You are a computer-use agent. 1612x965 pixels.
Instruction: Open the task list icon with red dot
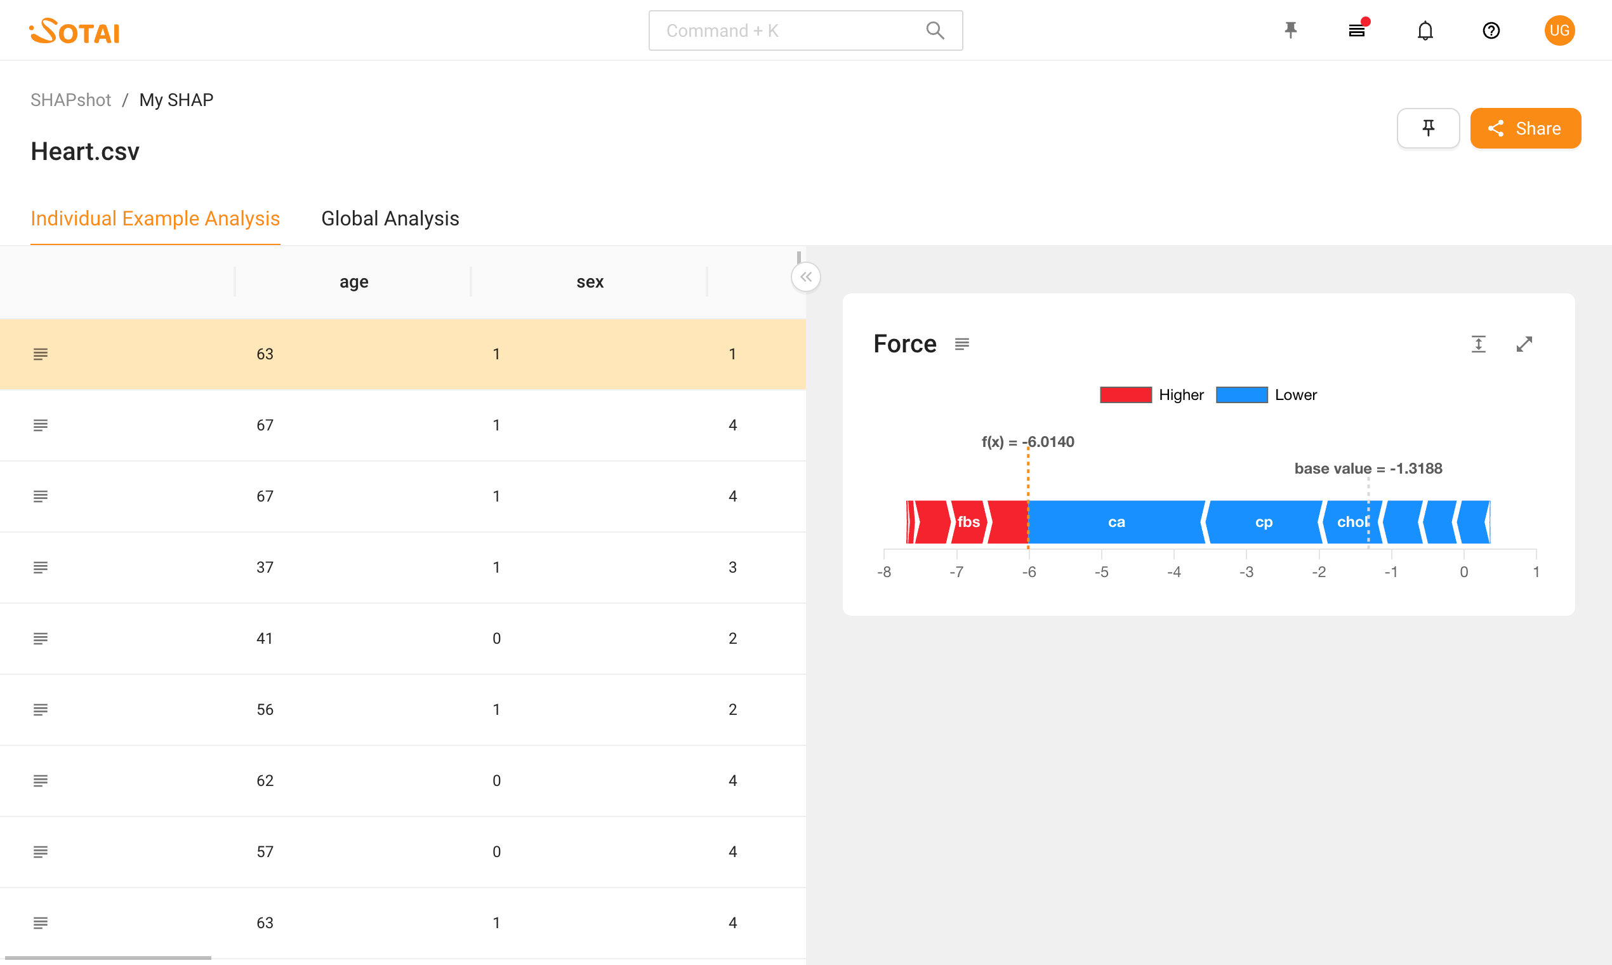[1358, 30]
